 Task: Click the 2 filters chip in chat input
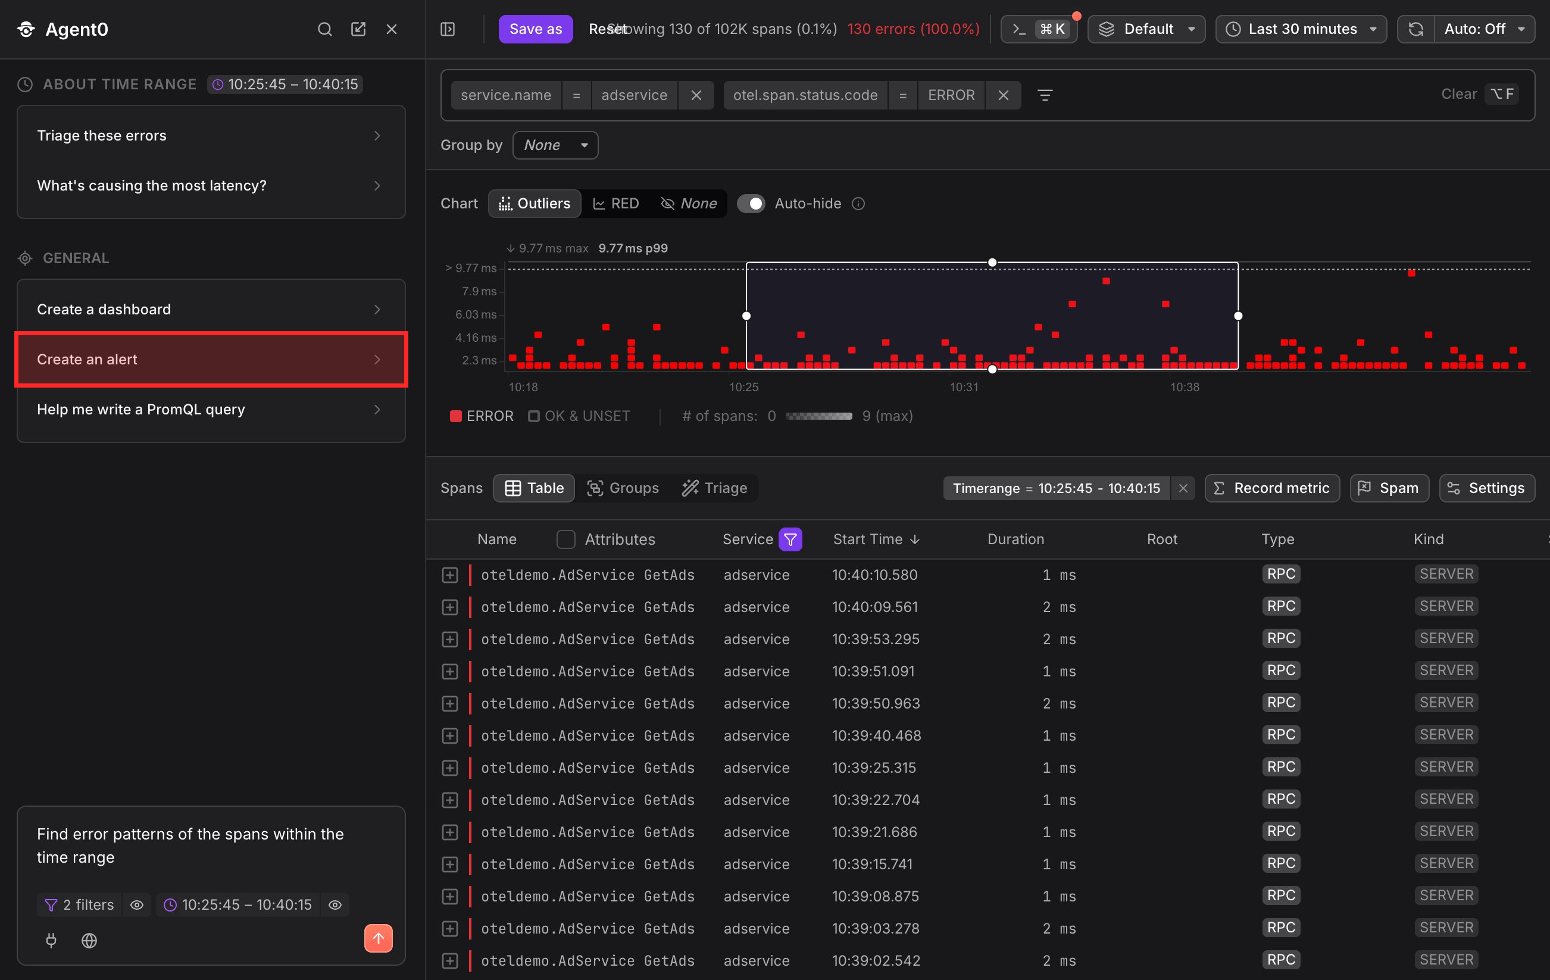(x=79, y=904)
